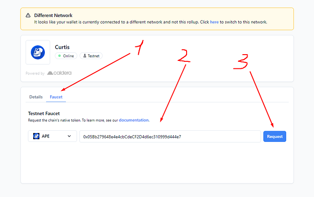
Task: Click the wallet address input field
Action: (x=170, y=137)
